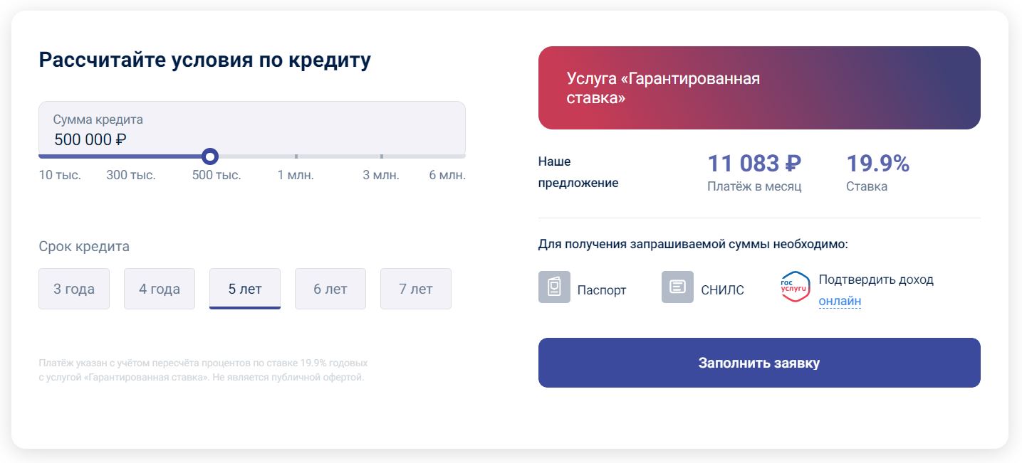1022x463 pixels.
Task: Click the 1 млн. scale label
Action: (x=296, y=175)
